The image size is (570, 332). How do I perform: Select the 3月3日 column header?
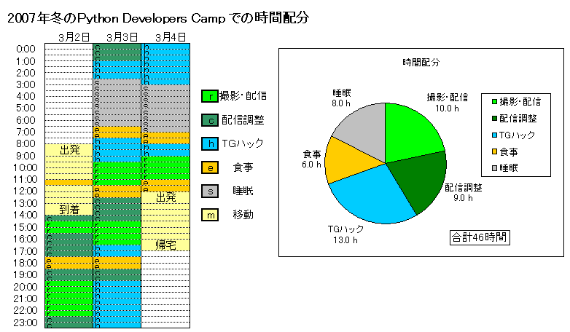(122, 37)
